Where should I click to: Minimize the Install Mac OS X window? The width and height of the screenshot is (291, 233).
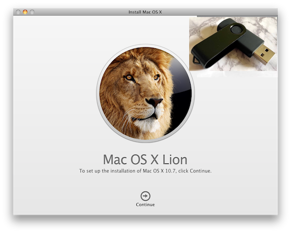pos(25,12)
